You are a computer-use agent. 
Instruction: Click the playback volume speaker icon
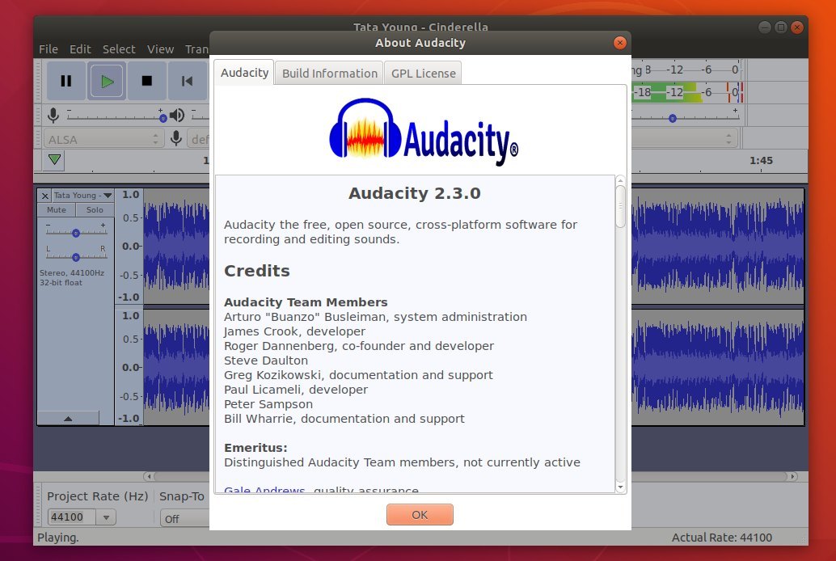[x=177, y=115]
